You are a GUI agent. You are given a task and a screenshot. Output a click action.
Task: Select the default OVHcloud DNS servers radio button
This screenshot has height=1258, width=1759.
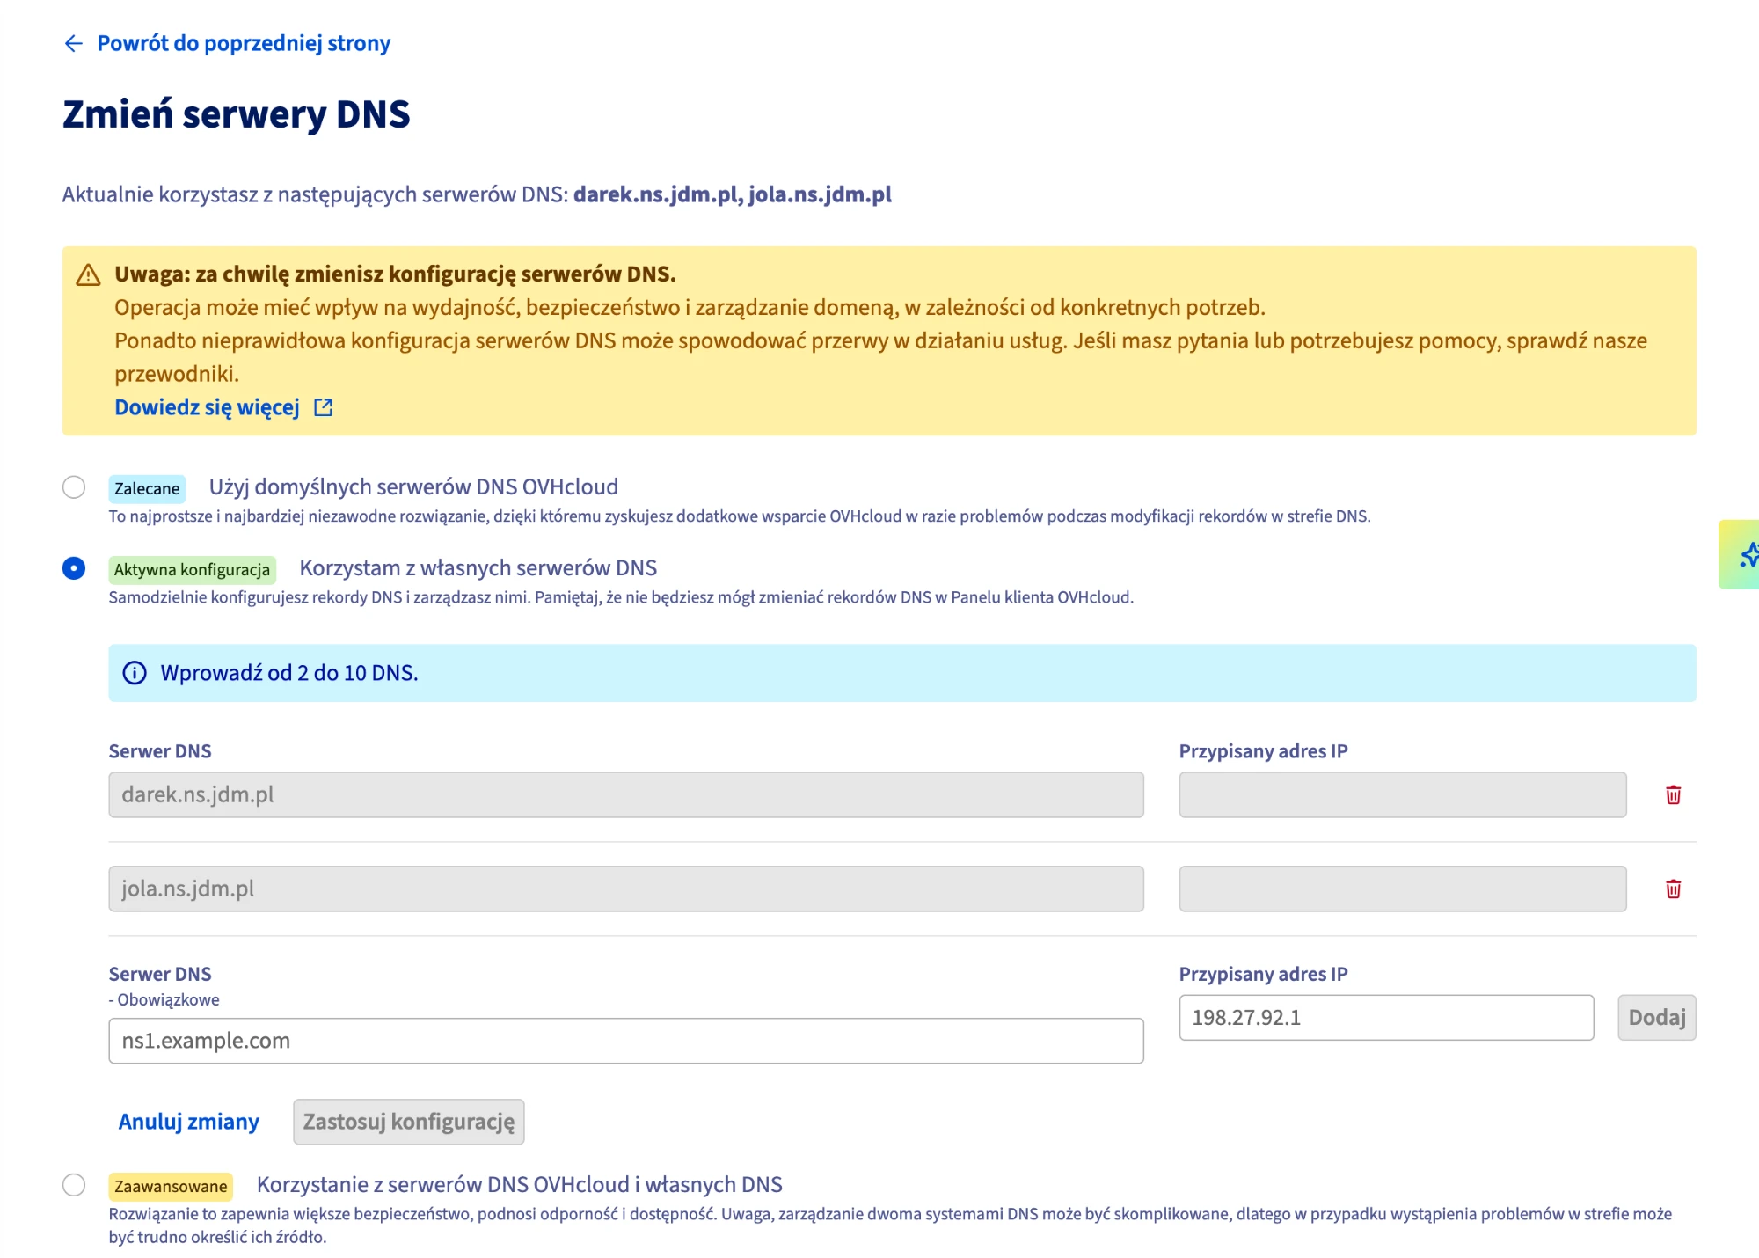pyautogui.click(x=74, y=487)
